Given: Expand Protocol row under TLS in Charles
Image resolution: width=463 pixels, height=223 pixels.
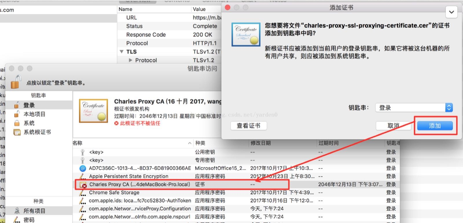Looking at the screenshot, I should (x=131, y=60).
